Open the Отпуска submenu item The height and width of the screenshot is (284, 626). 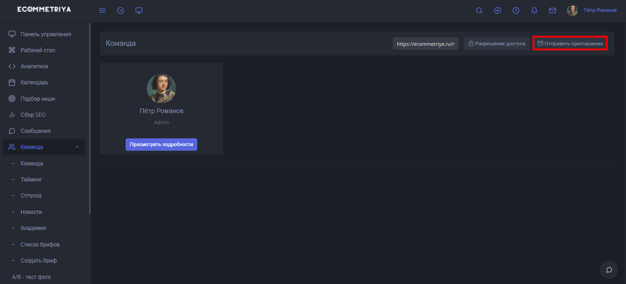(31, 196)
